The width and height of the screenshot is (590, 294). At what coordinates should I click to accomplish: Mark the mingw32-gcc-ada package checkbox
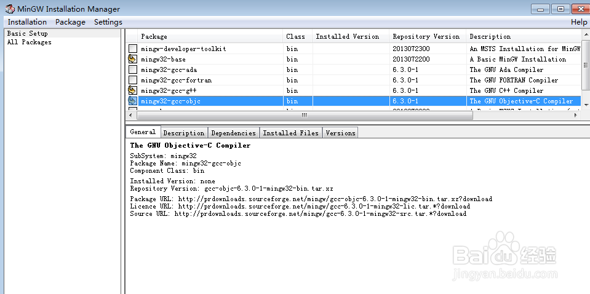click(x=132, y=70)
